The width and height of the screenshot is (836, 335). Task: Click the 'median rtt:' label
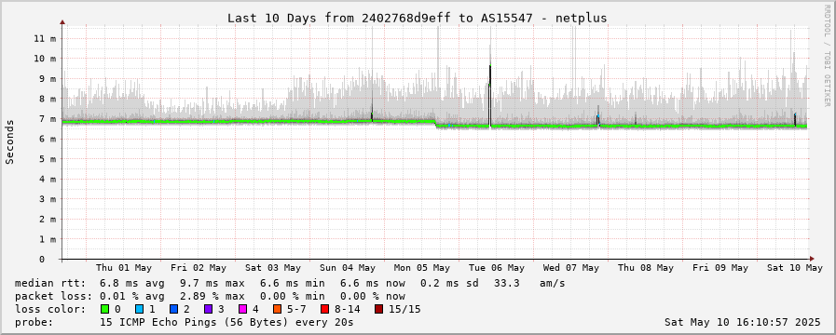tap(50, 283)
